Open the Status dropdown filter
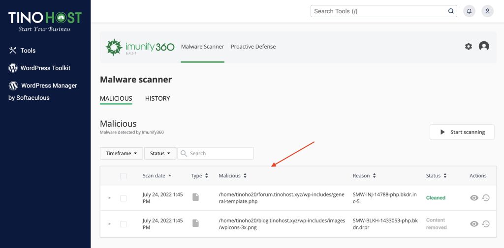This screenshot has width=504, height=248. point(160,153)
